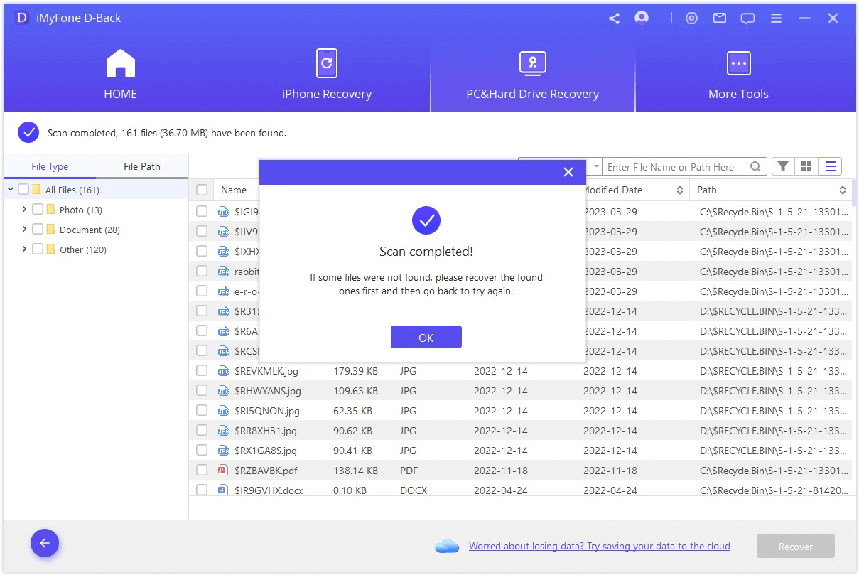Switch to the File Type tab

coord(50,166)
